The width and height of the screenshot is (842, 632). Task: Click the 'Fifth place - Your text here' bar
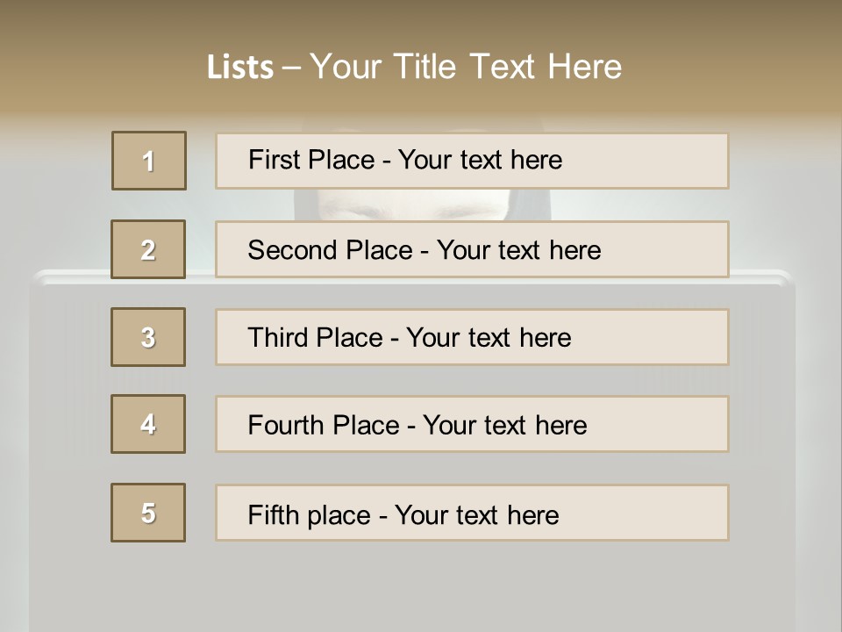pyautogui.click(x=472, y=513)
